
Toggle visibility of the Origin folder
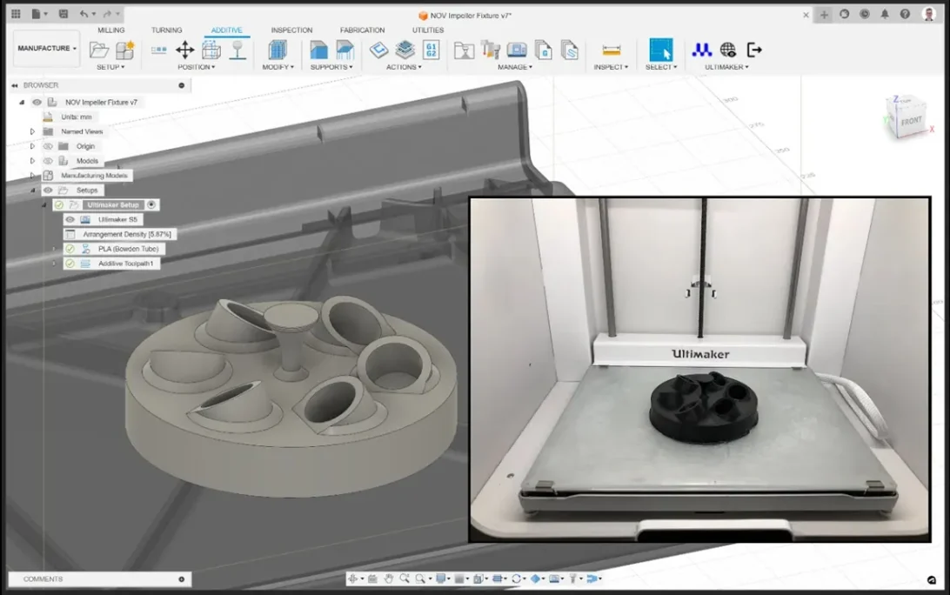(x=48, y=145)
